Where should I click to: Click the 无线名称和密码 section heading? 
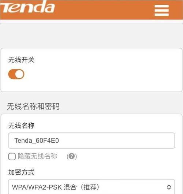click(33, 107)
